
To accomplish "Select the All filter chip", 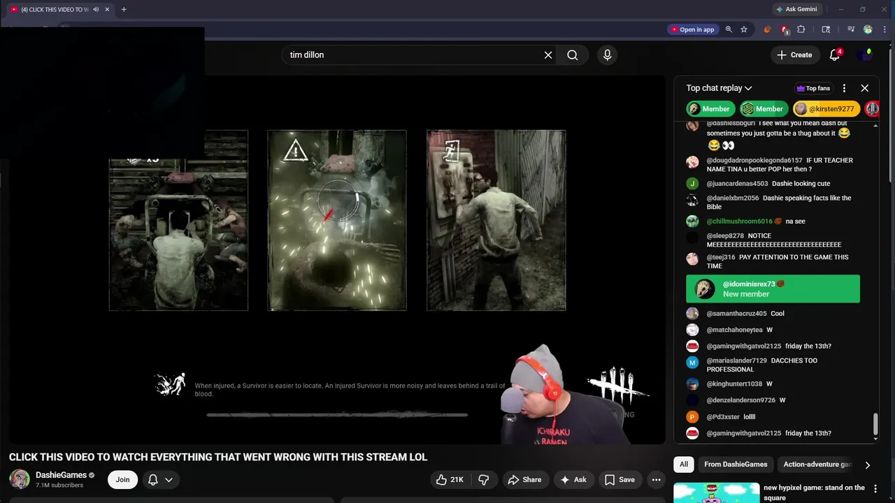I will pos(683,465).
